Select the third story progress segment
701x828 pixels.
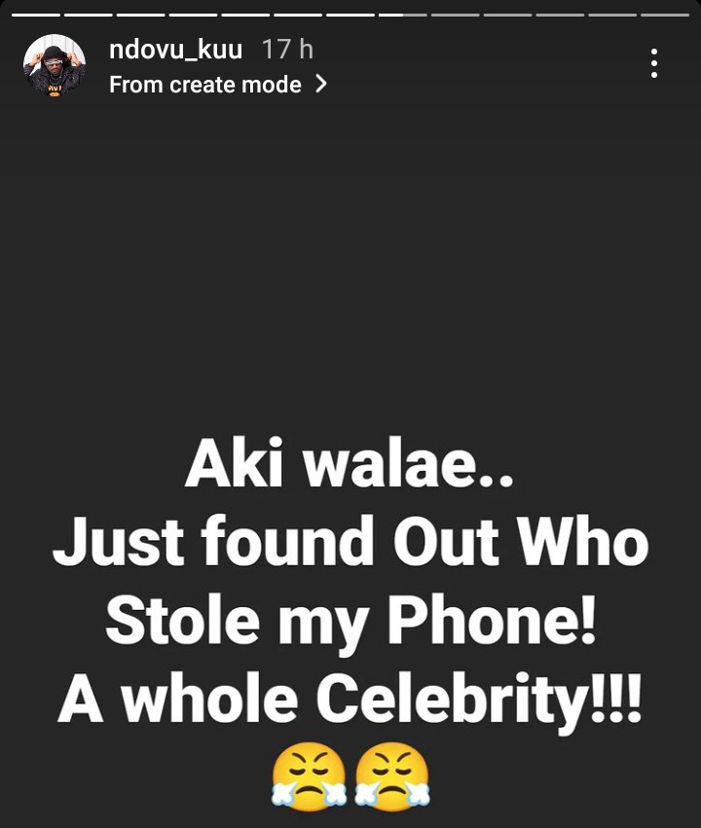click(140, 15)
